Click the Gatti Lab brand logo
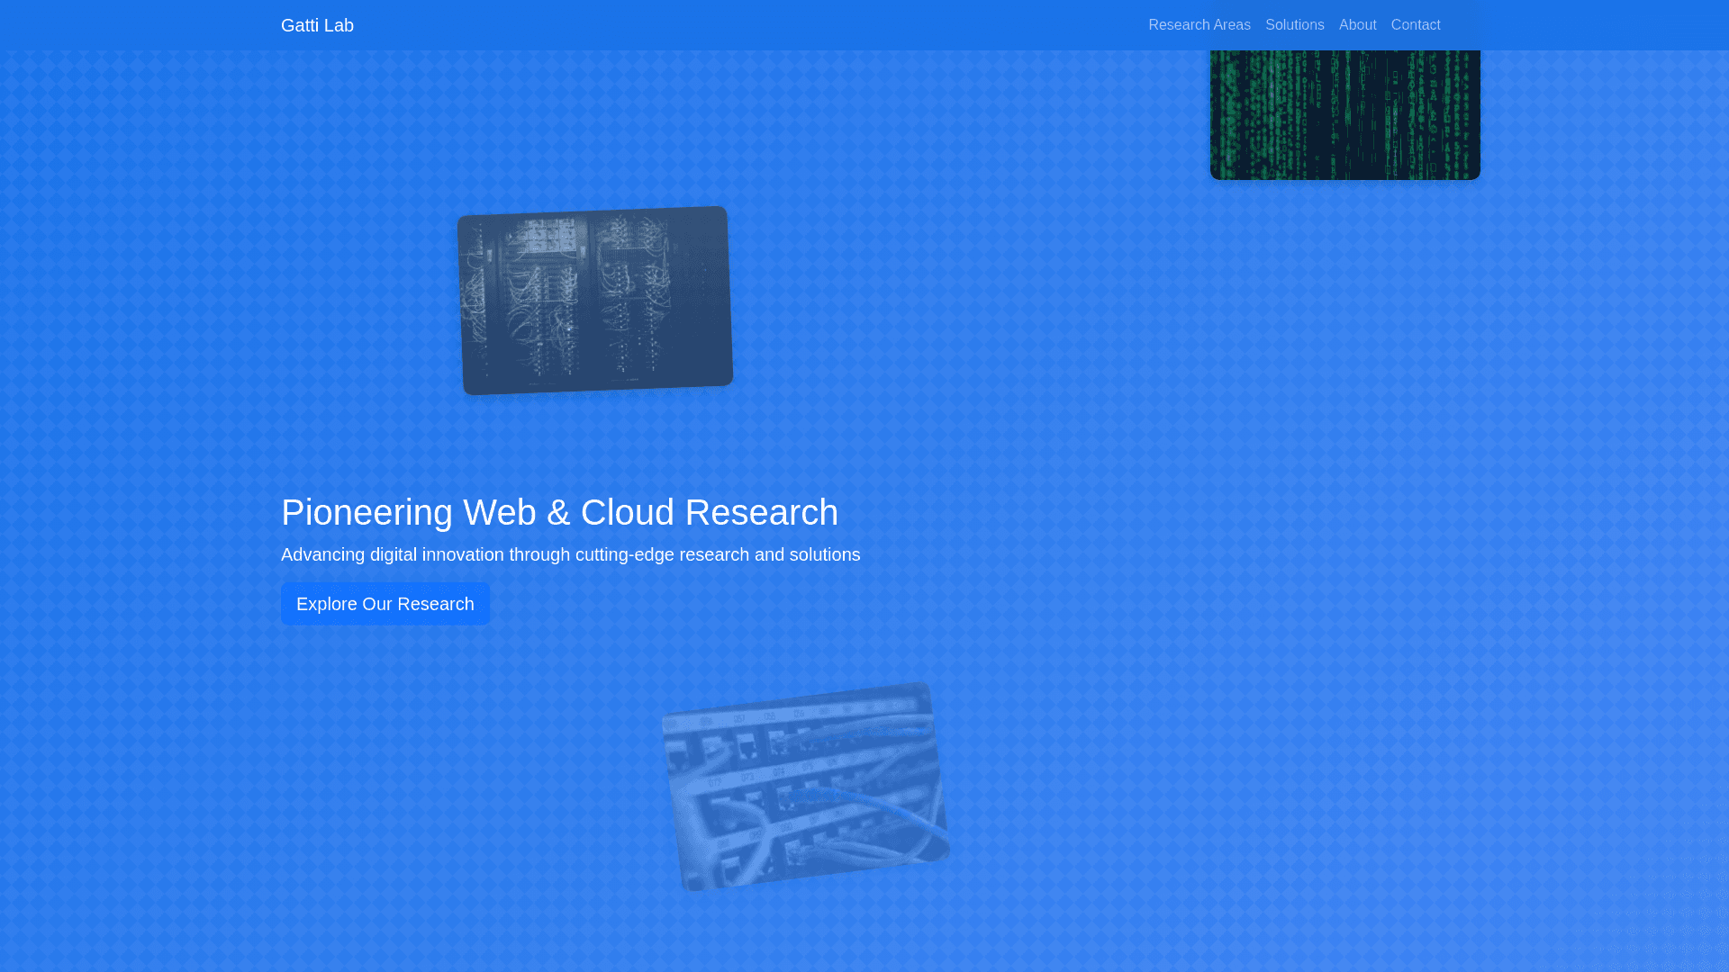 [x=317, y=25]
